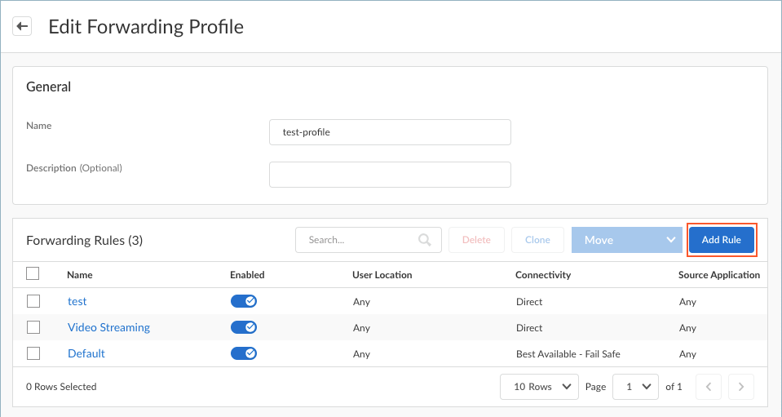782x417 pixels.
Task: Focus the Description optional text field
Action: click(x=390, y=175)
